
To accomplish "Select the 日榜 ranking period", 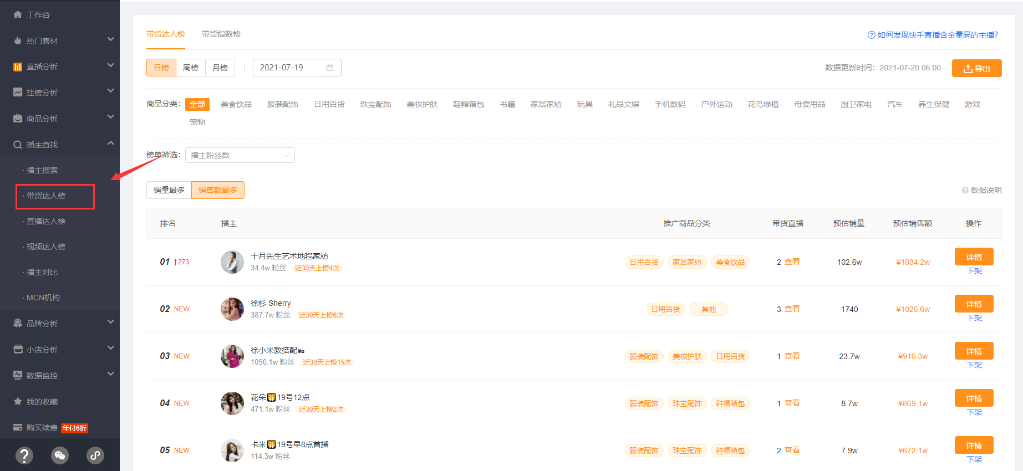I will [161, 68].
